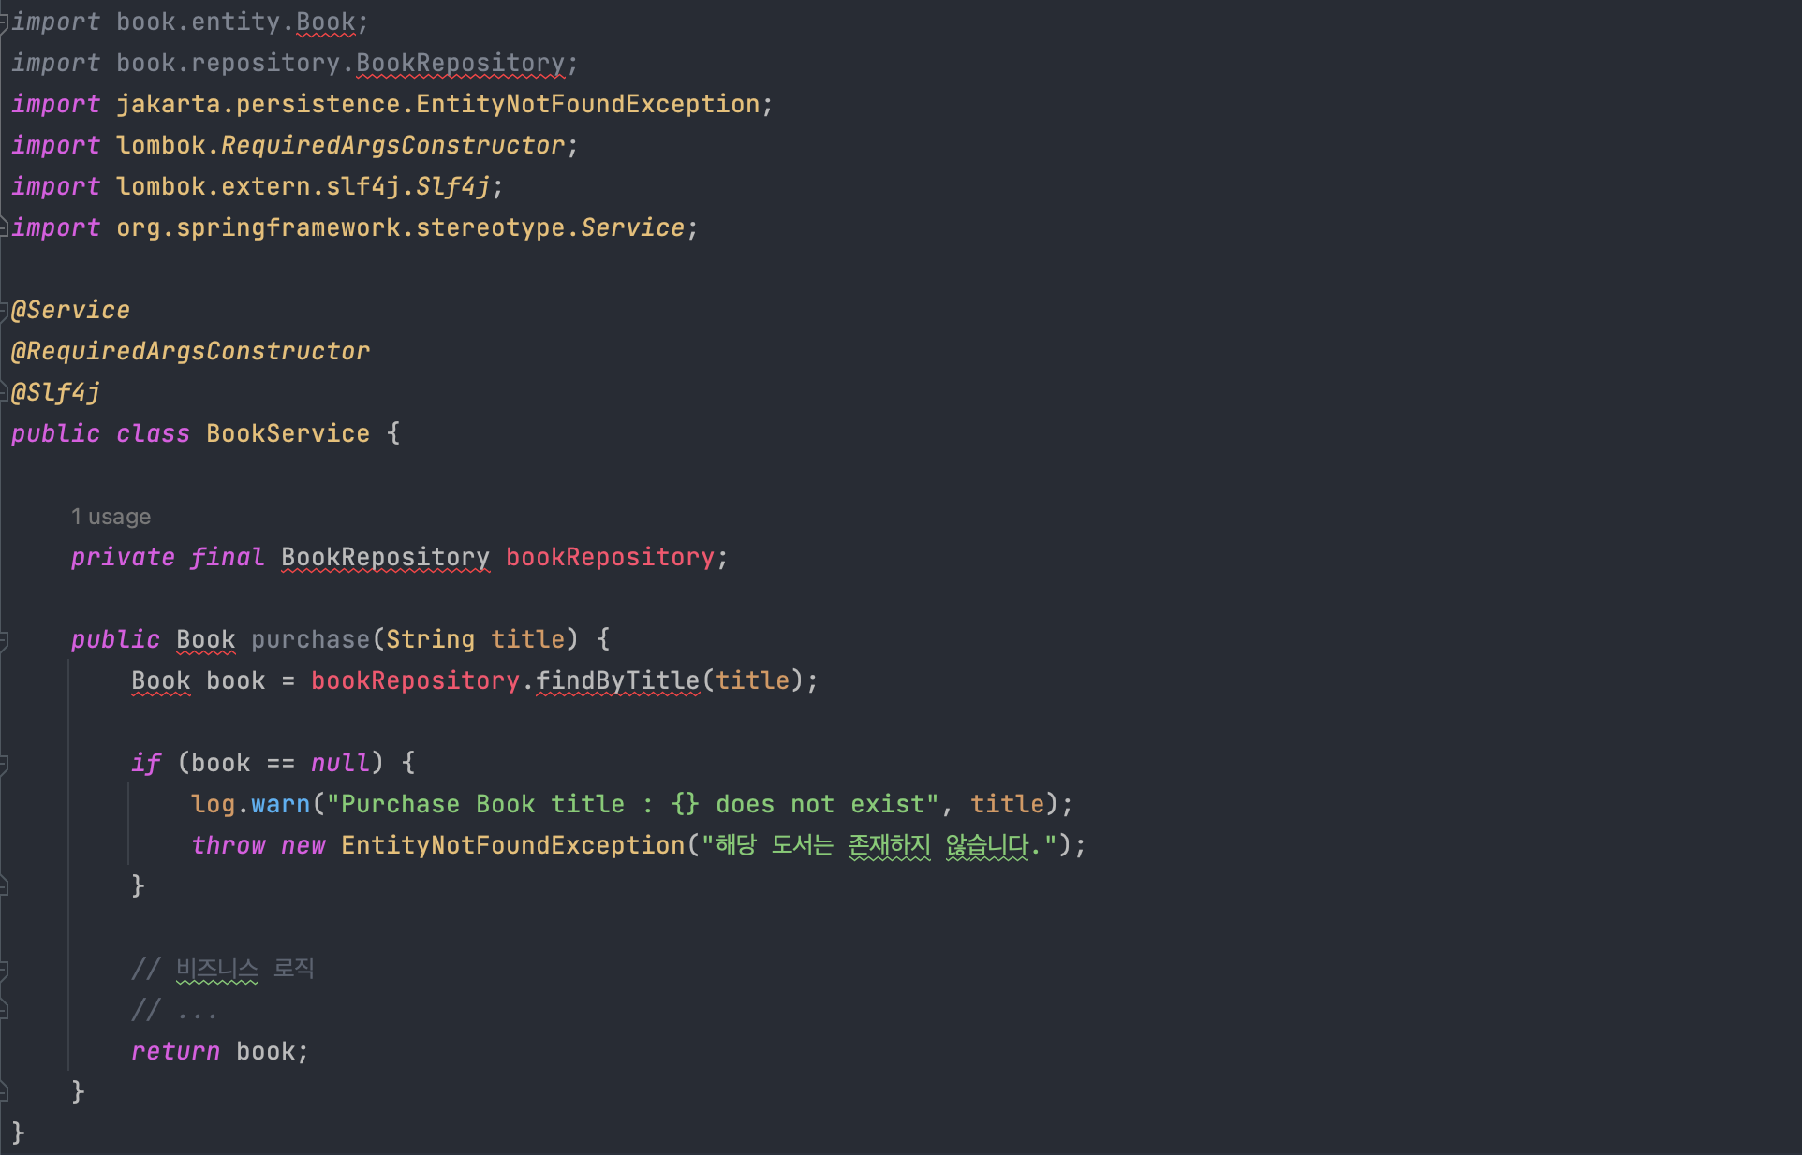Click EntityNotFoundException in the throw statement
Screen dimensions: 1802x1155
click(512, 846)
